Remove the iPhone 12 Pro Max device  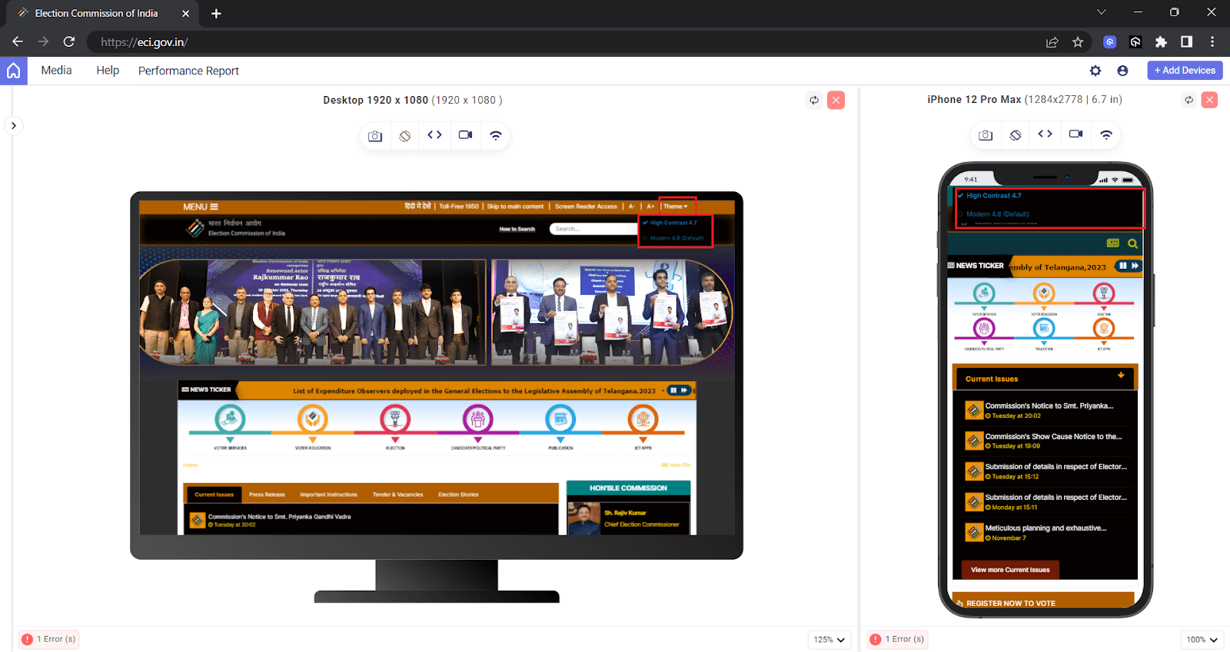[x=1209, y=100]
